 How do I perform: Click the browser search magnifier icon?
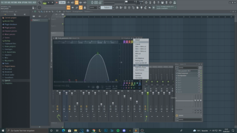7,11
